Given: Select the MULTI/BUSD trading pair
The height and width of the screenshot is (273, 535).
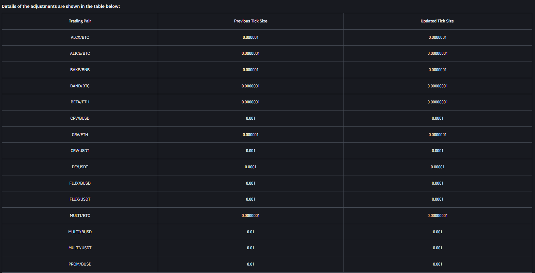Looking at the screenshot, I should (80, 232).
